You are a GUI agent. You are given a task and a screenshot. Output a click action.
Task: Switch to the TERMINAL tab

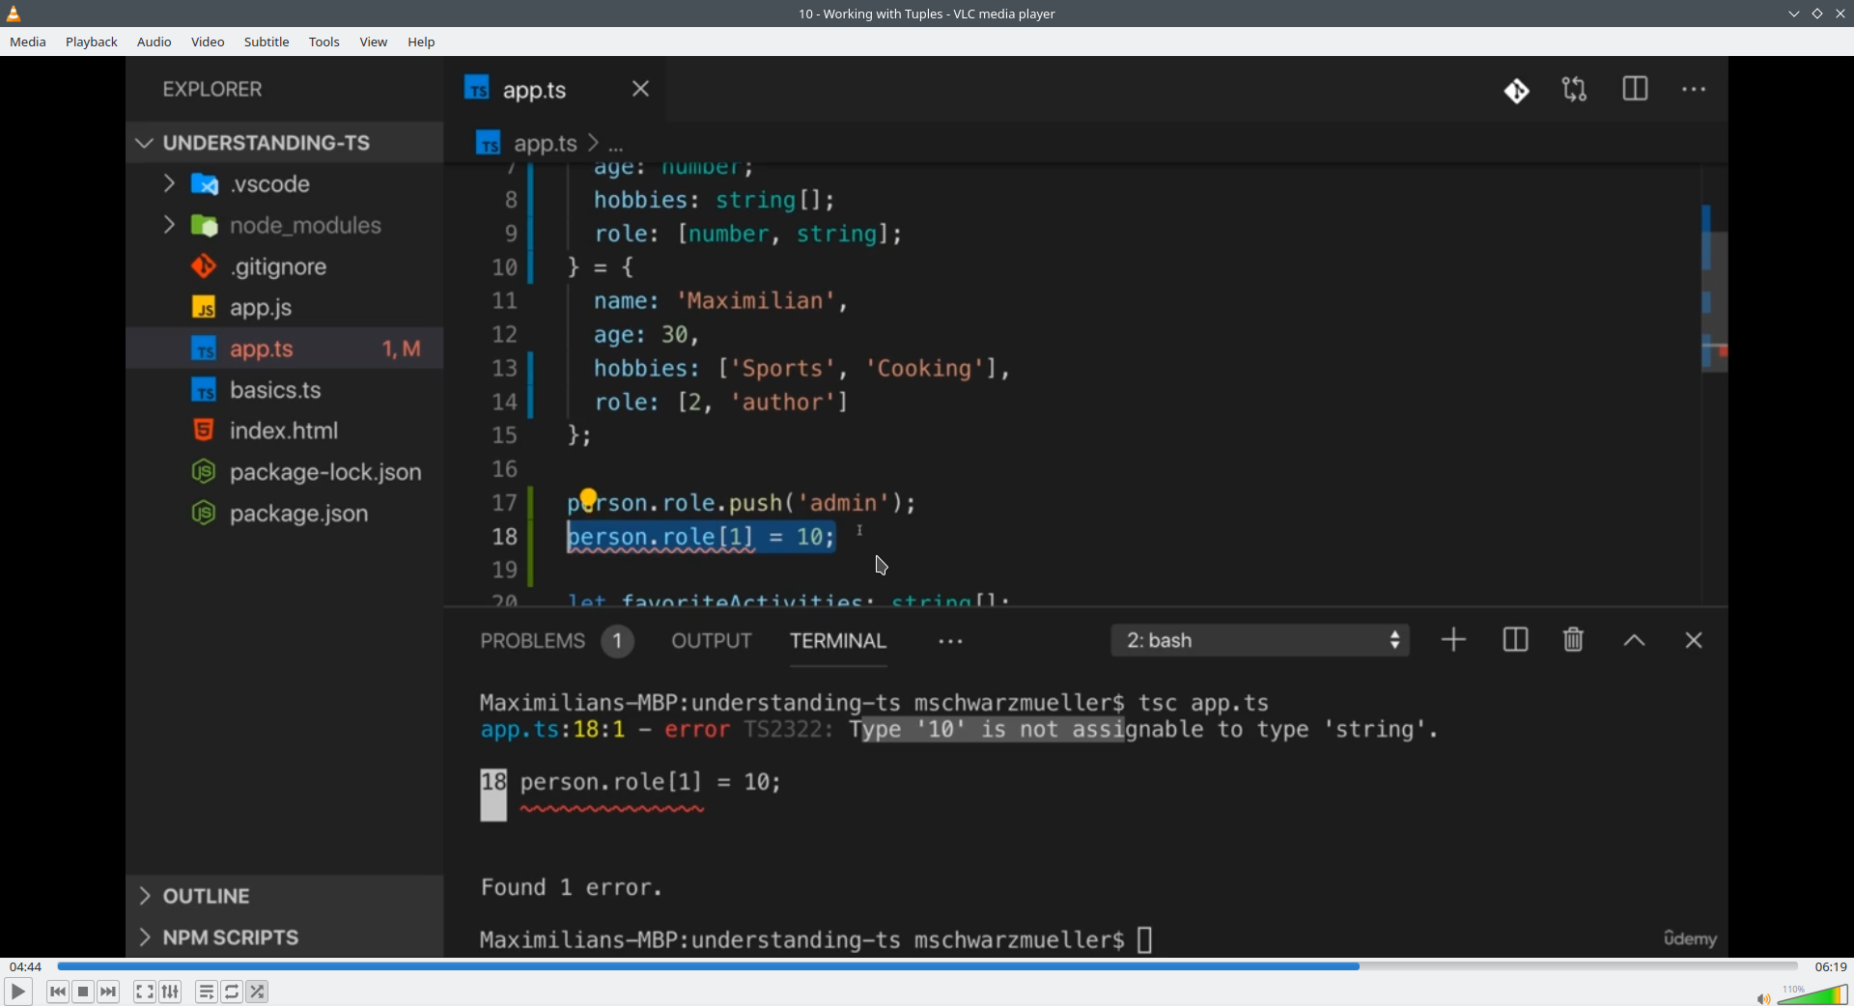[838, 641]
